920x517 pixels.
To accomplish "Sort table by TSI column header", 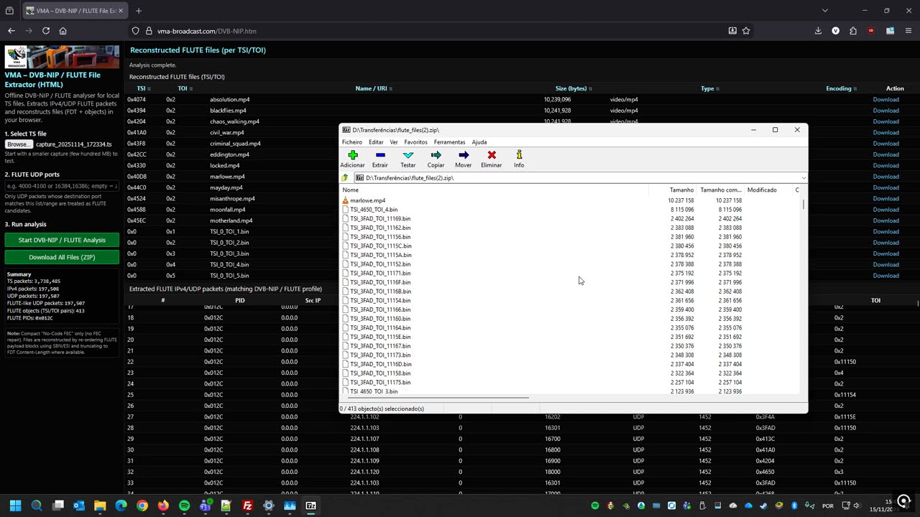I will 143,88.
